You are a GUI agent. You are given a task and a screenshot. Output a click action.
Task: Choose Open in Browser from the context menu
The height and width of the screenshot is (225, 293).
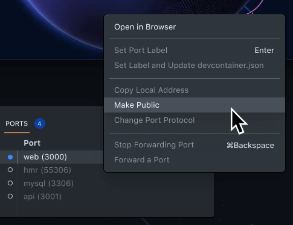[145, 27]
